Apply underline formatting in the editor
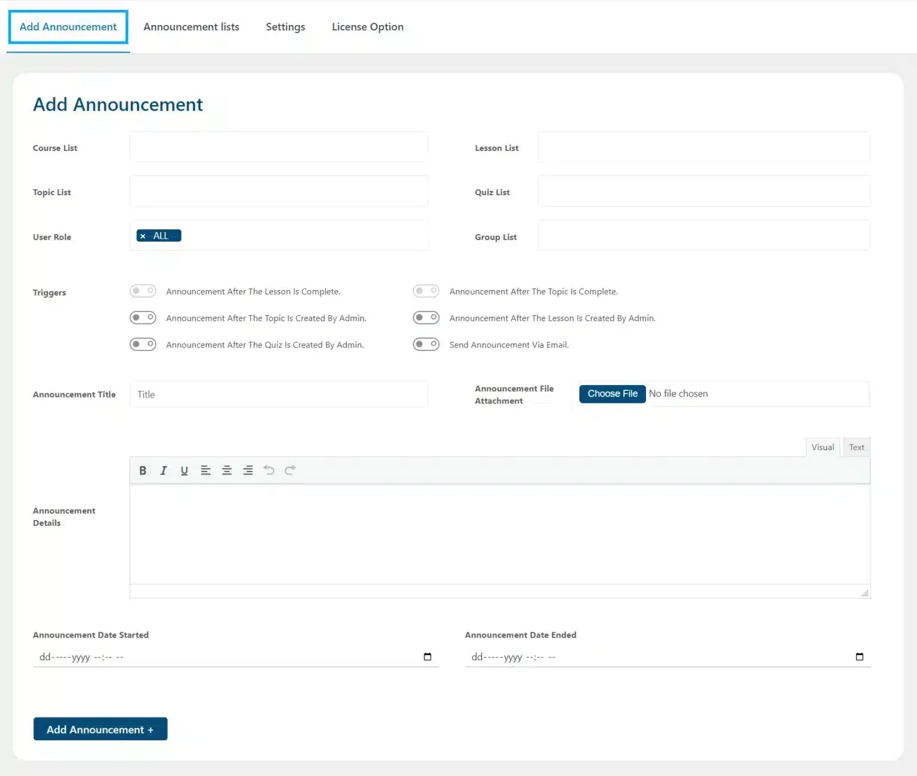Viewport: 917px width, 776px height. (x=184, y=470)
